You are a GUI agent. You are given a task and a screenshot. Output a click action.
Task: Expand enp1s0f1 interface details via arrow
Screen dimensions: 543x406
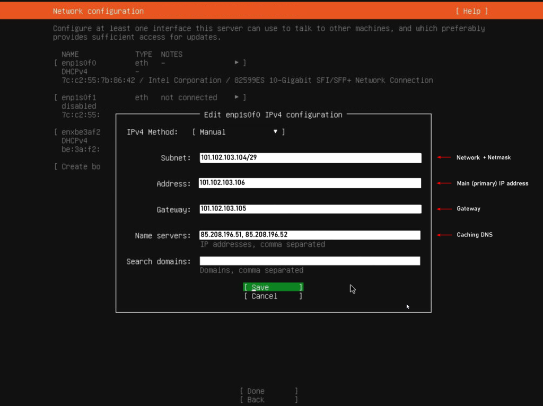pyautogui.click(x=237, y=97)
